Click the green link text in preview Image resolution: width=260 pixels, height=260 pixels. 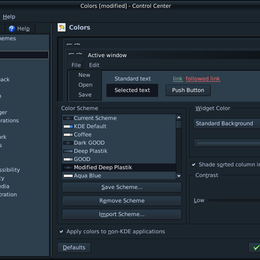coord(177,79)
